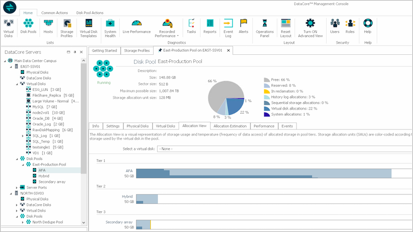413x232 pixels.
Task: Select the Hybrid disk in tree
Action: (44, 176)
